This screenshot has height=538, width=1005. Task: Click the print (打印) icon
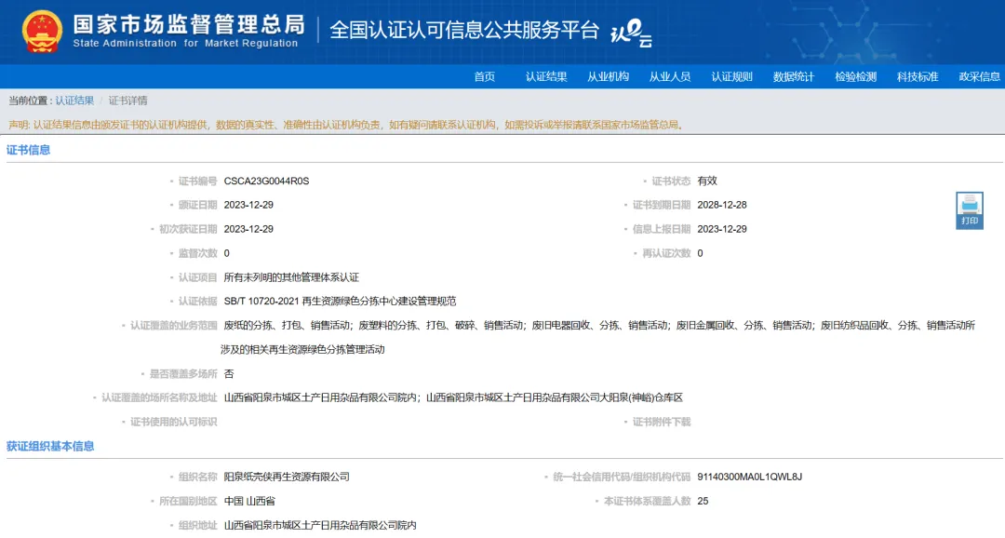point(969,210)
